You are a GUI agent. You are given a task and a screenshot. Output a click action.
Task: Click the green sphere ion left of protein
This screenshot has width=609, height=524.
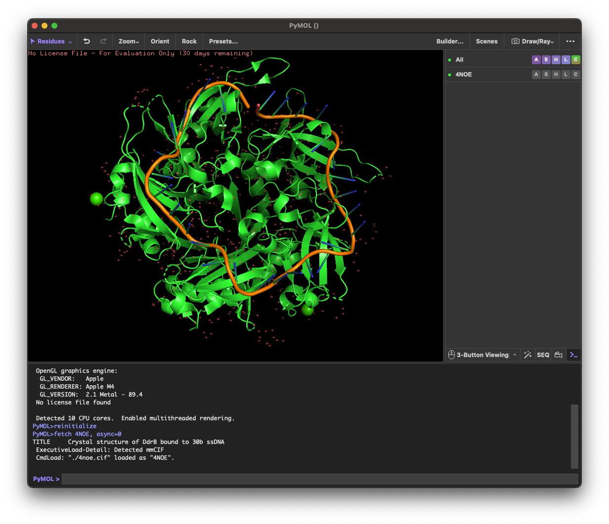point(97,199)
